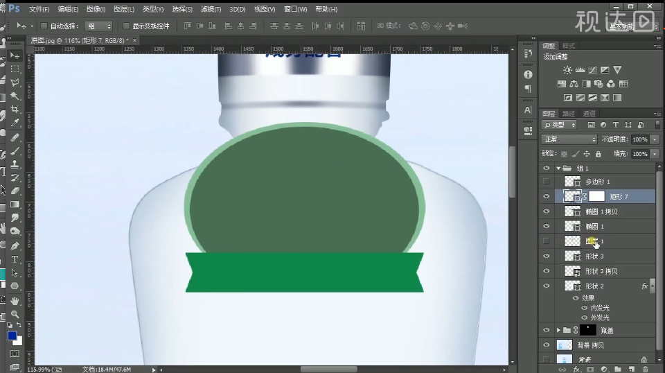Expand the 瓶盖 group

pos(558,330)
